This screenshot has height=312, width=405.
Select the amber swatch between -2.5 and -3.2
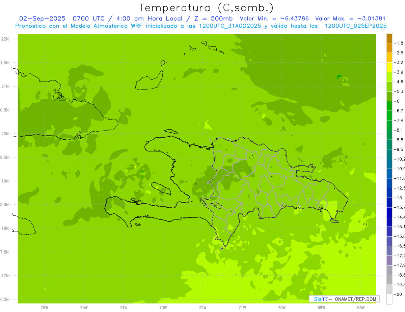[389, 58]
